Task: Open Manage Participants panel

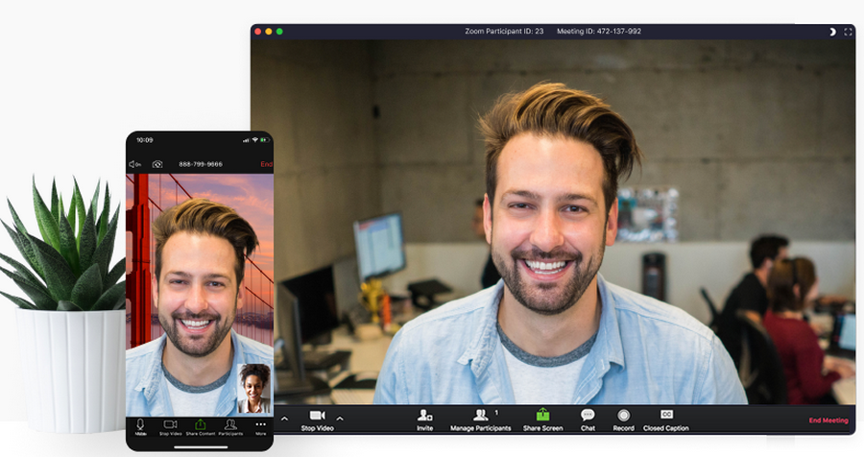Action: click(x=481, y=421)
